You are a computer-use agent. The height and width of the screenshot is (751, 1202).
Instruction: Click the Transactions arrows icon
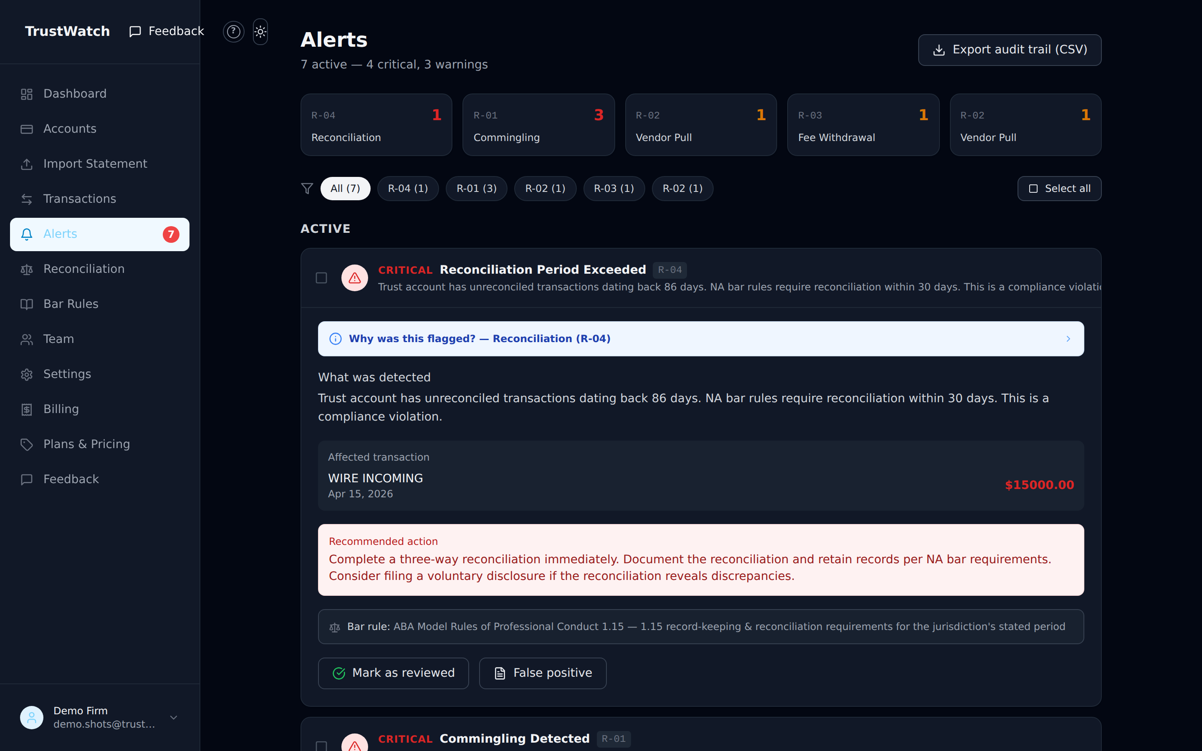[x=27, y=199]
